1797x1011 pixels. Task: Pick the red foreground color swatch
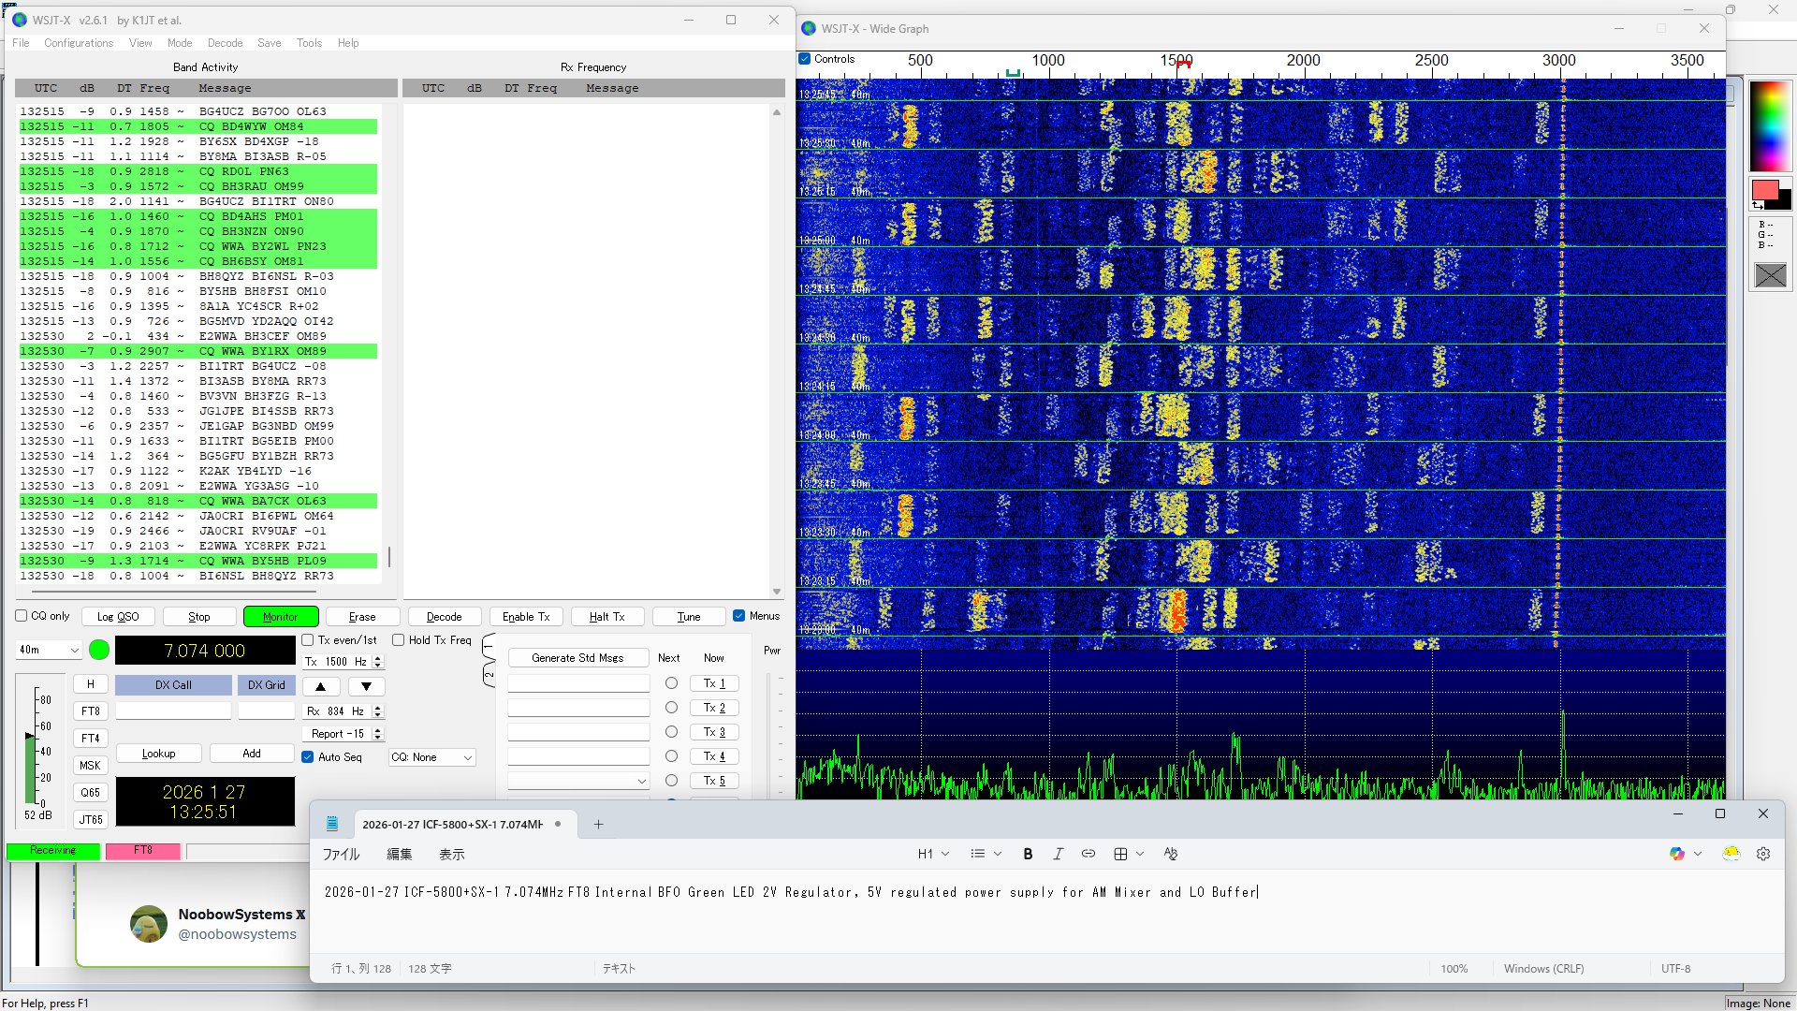tap(1764, 190)
